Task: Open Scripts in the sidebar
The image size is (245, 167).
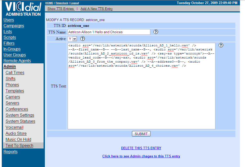Action: (x=10, y=37)
